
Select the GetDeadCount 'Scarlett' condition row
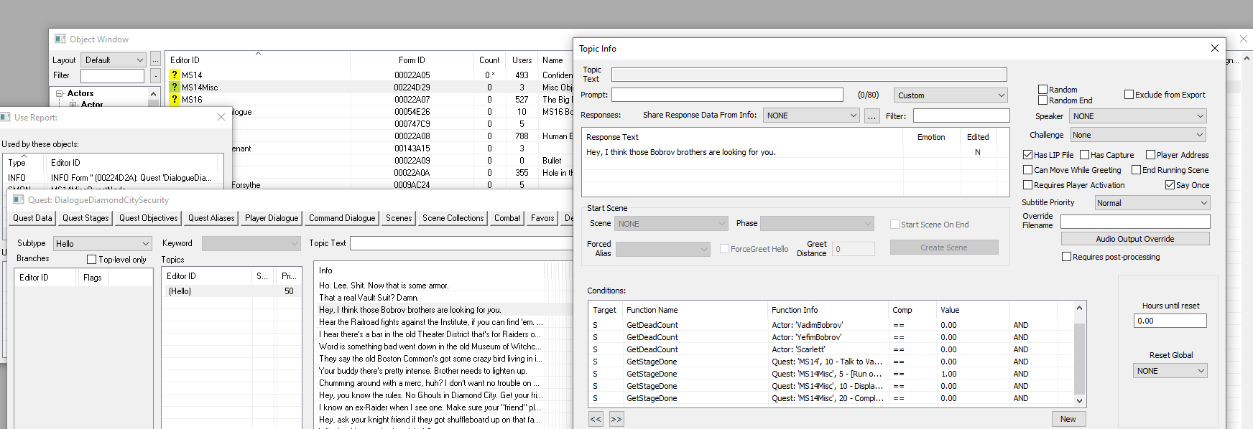tap(831, 349)
